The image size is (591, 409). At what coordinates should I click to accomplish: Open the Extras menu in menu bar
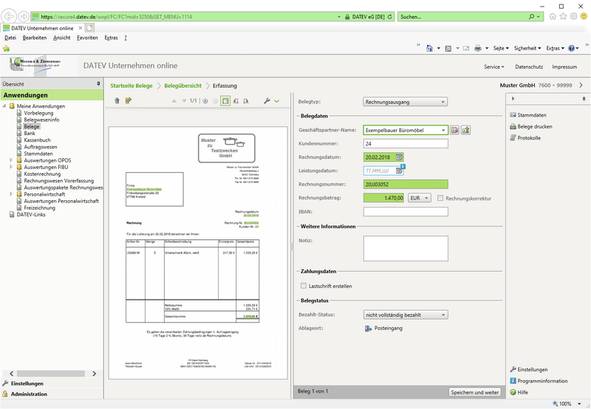click(112, 38)
